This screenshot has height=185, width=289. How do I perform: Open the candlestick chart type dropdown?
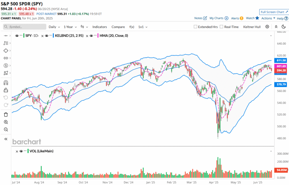pyautogui.click(x=84, y=27)
